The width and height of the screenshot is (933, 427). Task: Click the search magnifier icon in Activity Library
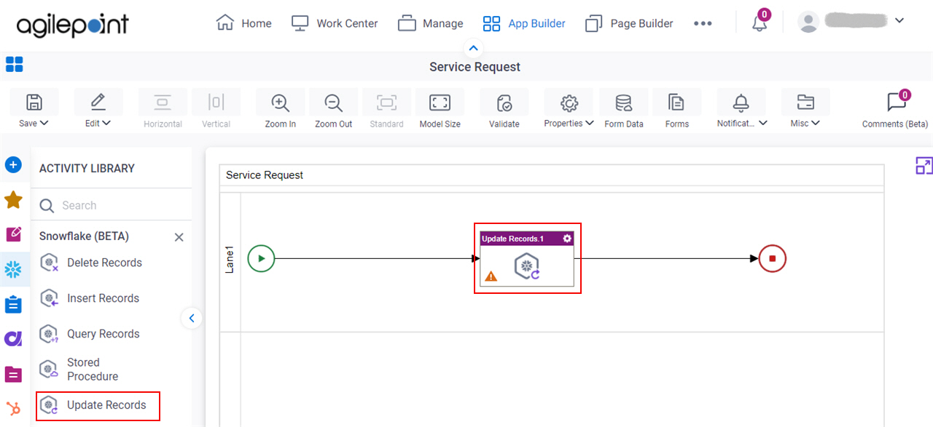point(47,206)
